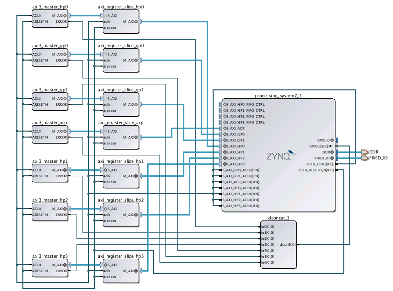Expand the GPIO_0 interface on processing_system7_1
This screenshot has height=291, width=393.
tap(332, 140)
